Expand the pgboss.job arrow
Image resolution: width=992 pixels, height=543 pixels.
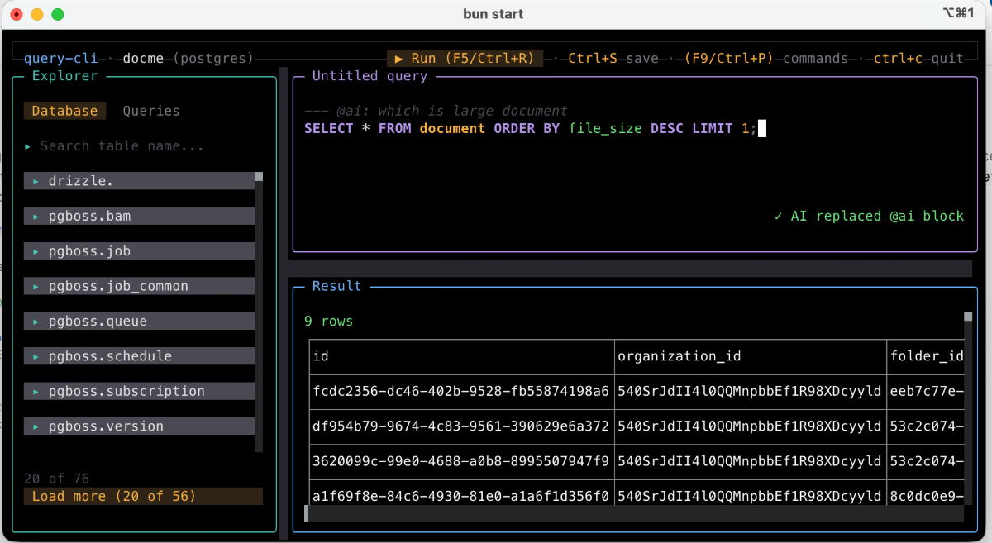[36, 251]
